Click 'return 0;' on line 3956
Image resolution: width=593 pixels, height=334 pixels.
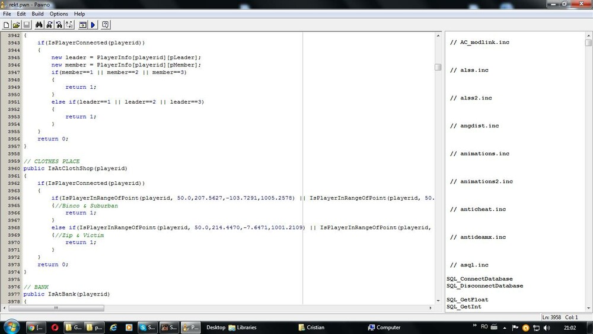coord(53,139)
